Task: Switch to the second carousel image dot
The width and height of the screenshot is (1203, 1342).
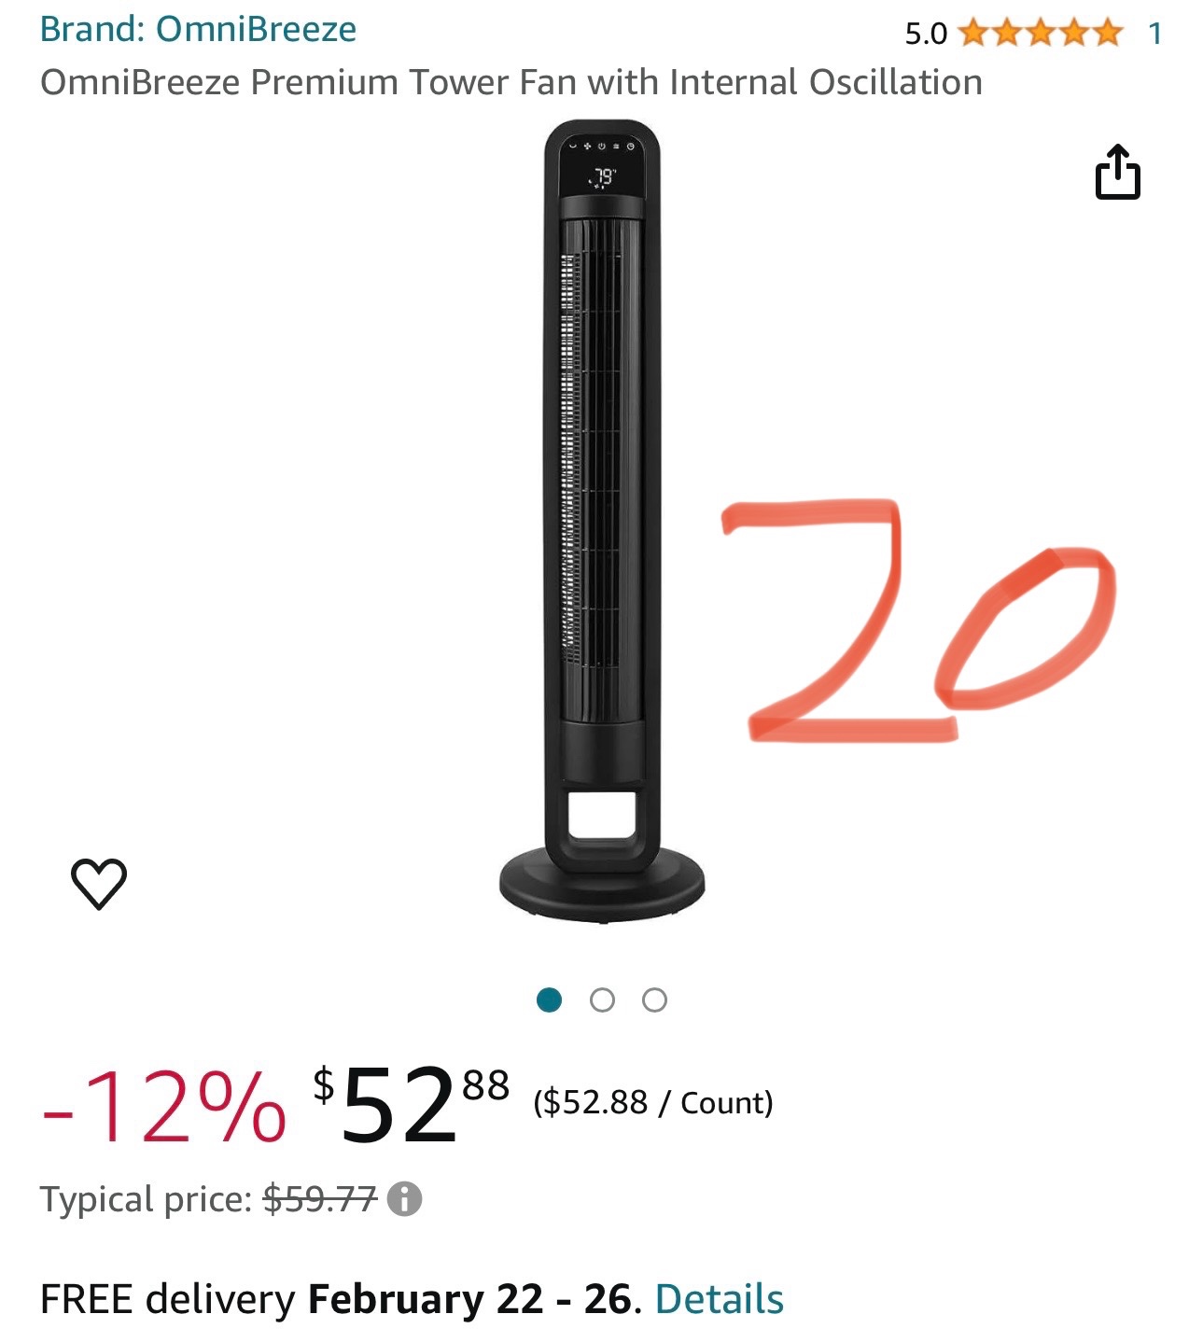Action: (603, 1000)
